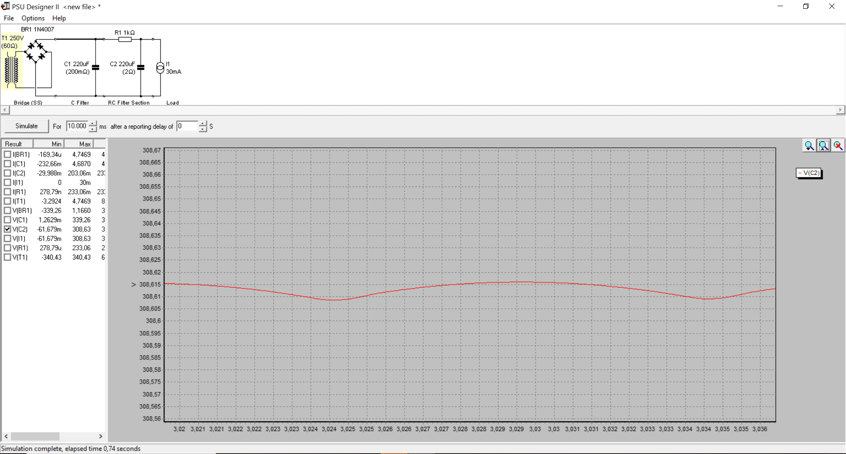Sort by the Max column header
The height and width of the screenshot is (454, 846).
(x=79, y=144)
